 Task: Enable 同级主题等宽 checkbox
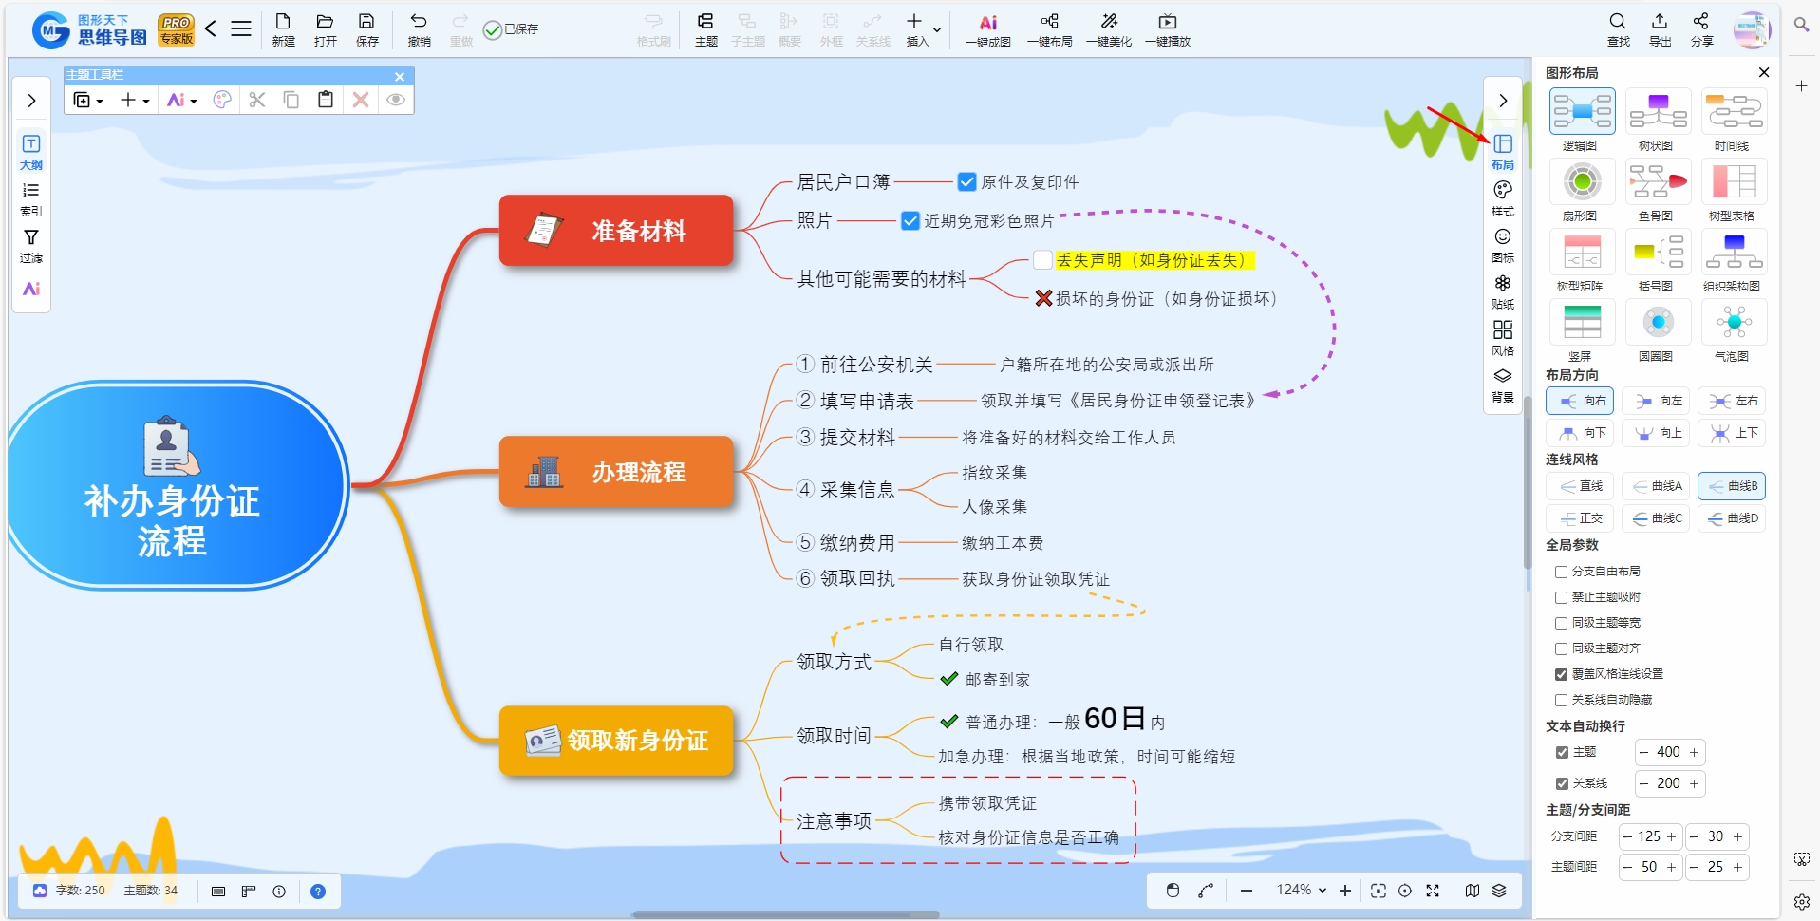[1561, 623]
